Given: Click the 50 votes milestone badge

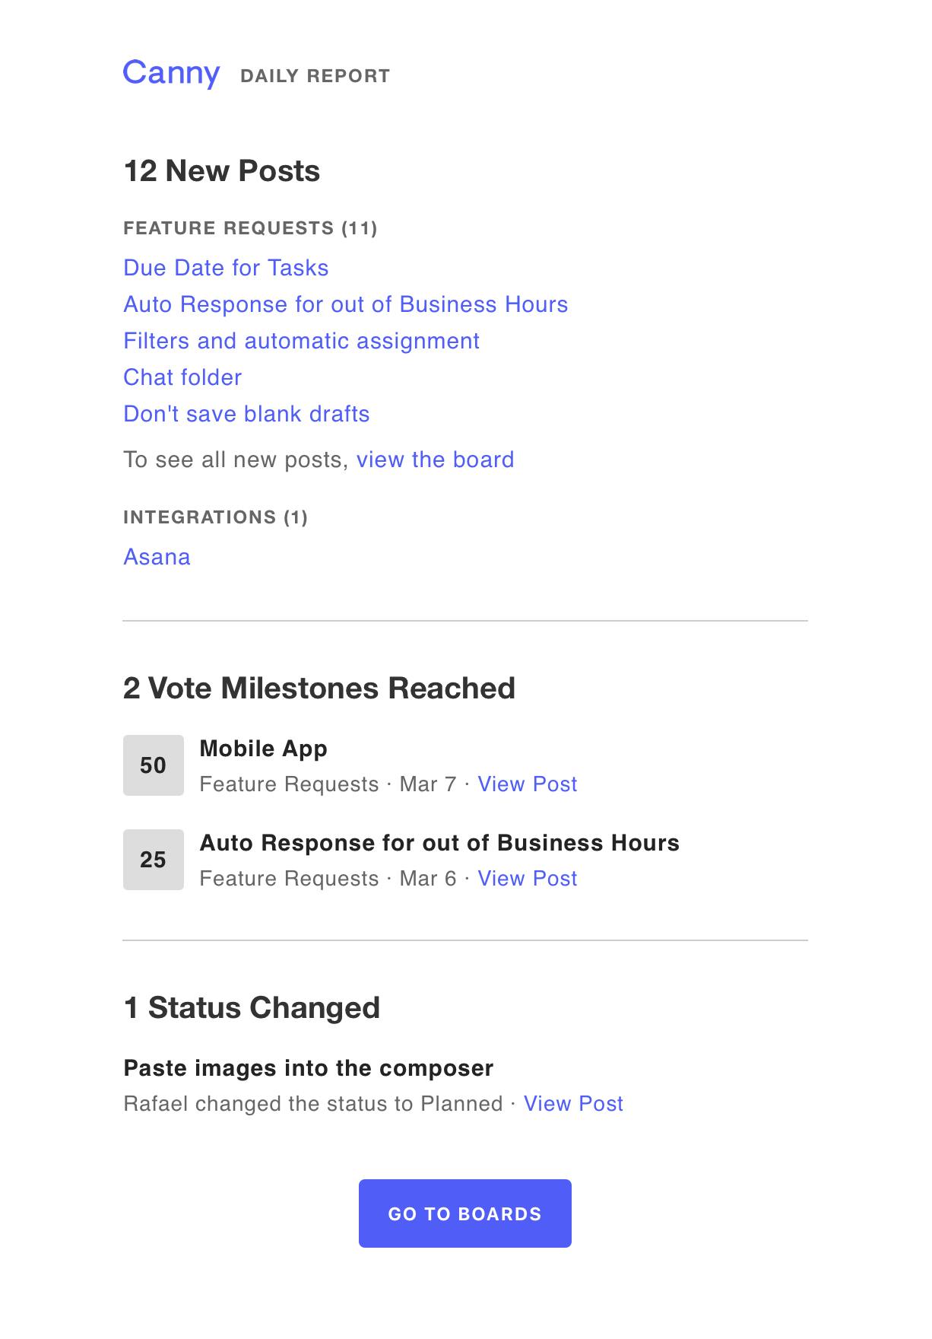Looking at the screenshot, I should tap(154, 765).
